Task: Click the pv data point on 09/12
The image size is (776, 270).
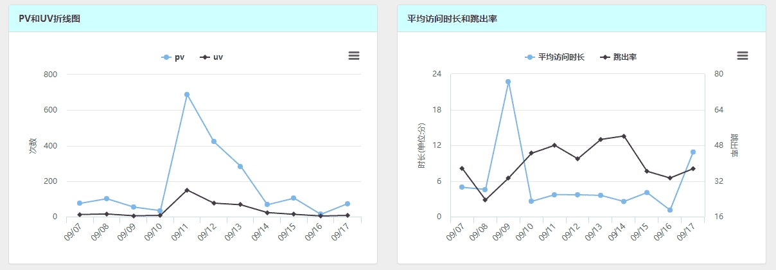Action: [x=214, y=141]
